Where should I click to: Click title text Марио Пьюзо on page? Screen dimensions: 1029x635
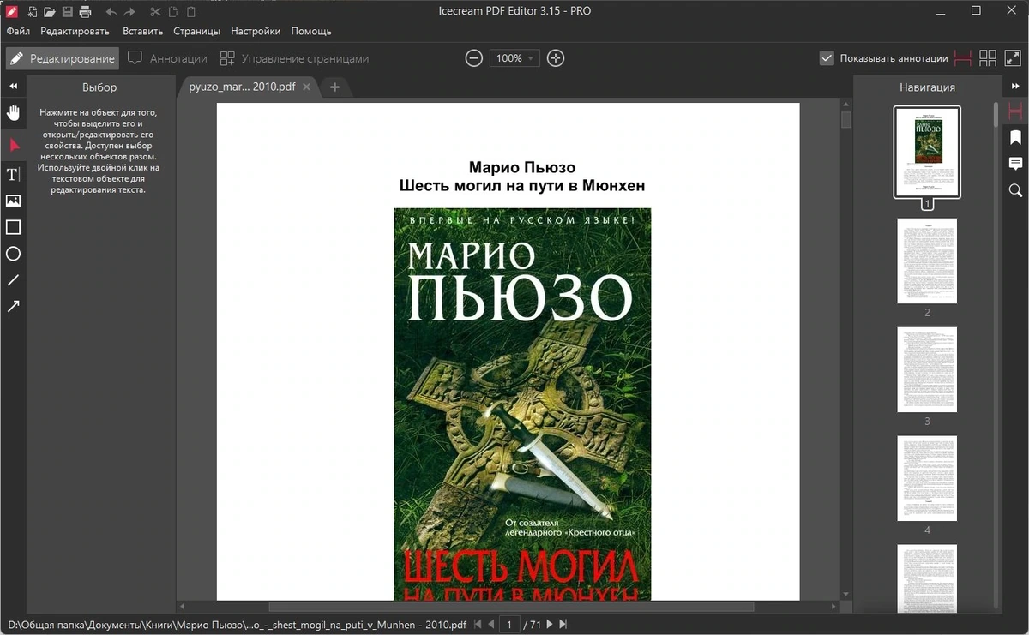click(522, 167)
